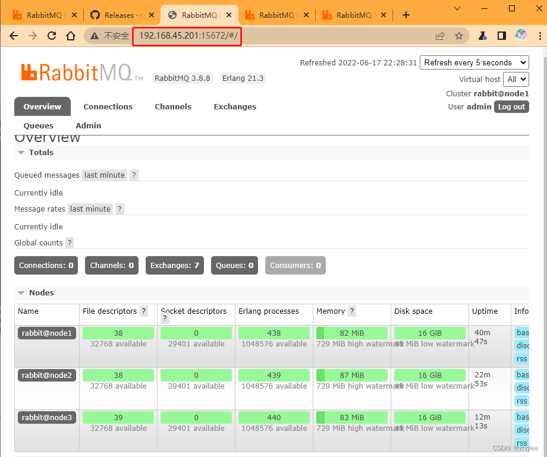Viewport: 547px width, 457px height.
Task: Log out of the admin user
Action: click(x=511, y=106)
